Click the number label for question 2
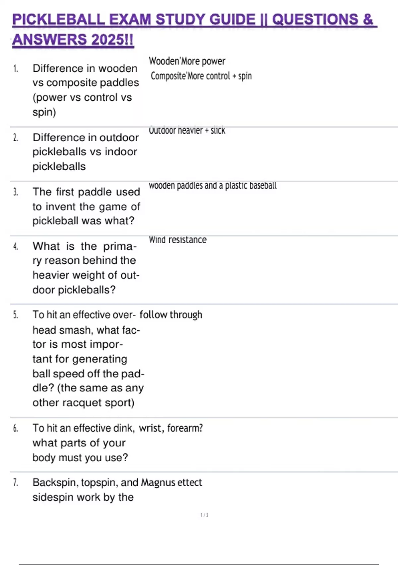This screenshot has width=398, height=565. click(x=15, y=138)
